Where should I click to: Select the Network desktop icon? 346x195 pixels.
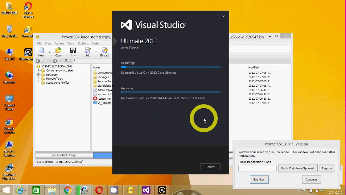pos(9,77)
